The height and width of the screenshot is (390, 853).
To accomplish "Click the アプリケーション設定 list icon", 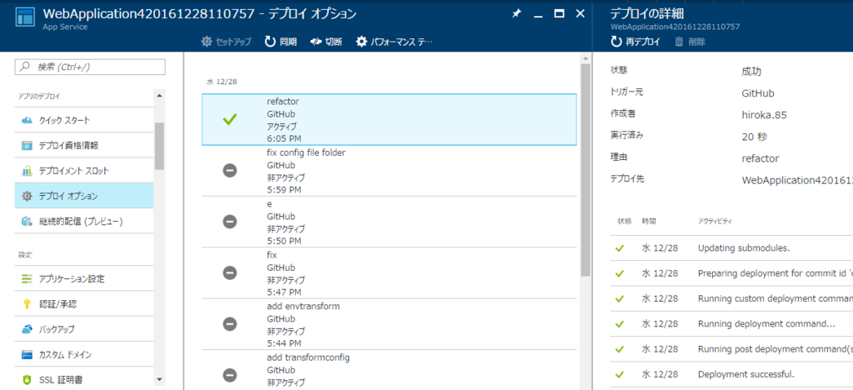I will pyautogui.click(x=27, y=279).
